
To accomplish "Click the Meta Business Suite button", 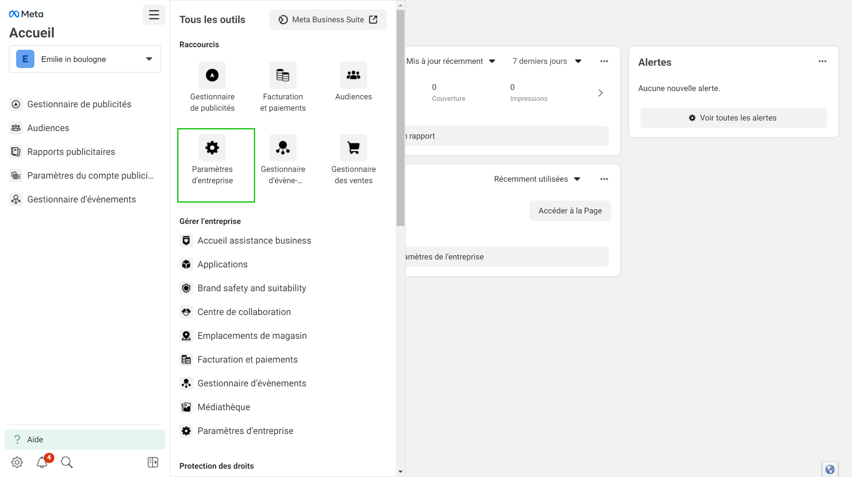I will [328, 19].
